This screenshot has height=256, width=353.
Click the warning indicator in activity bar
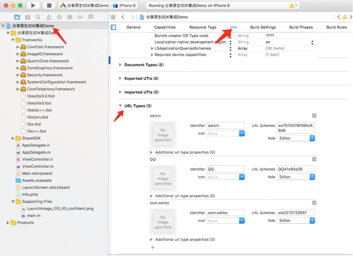pos(293,5)
